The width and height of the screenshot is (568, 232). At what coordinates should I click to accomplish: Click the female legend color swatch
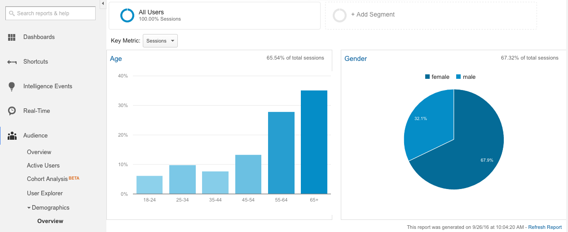coord(427,77)
